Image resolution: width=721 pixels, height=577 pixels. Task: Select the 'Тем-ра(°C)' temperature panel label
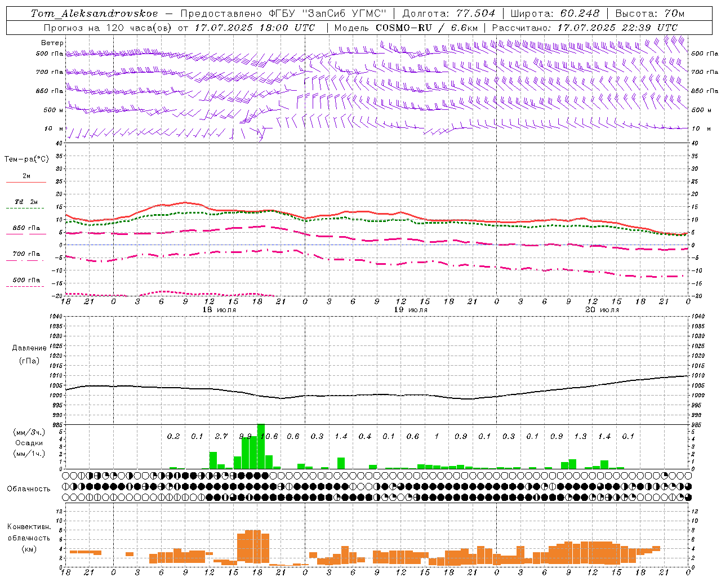pyautogui.click(x=26, y=159)
